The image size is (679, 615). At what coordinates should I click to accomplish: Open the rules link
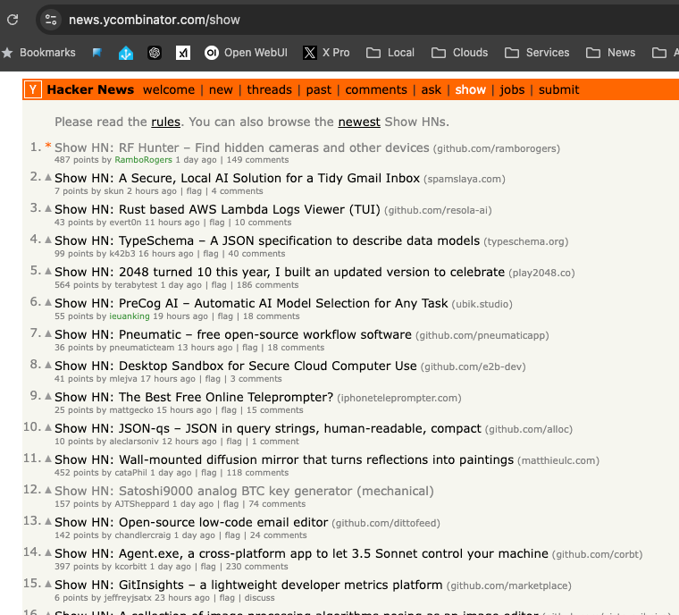point(165,122)
